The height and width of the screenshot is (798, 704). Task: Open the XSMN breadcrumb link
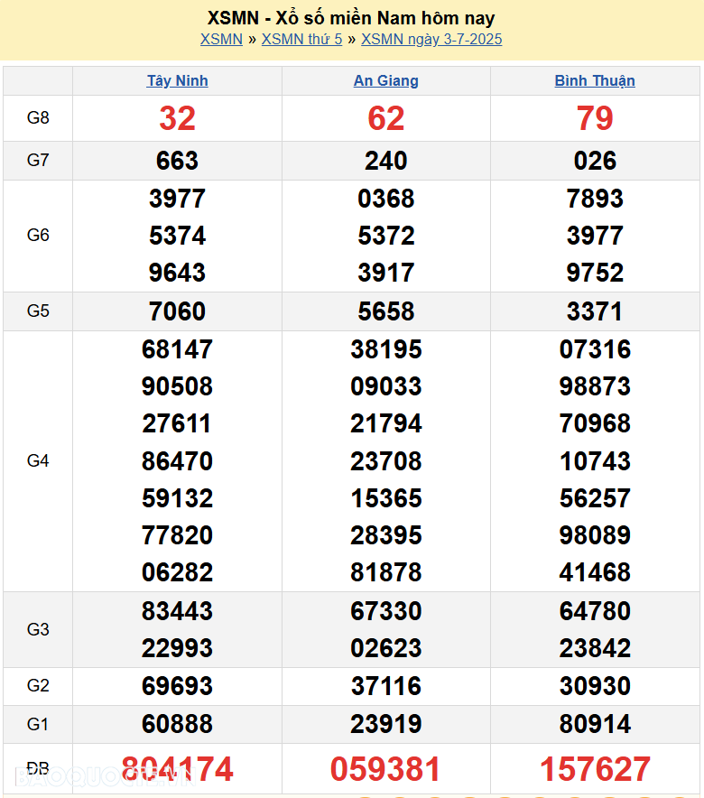[221, 39]
